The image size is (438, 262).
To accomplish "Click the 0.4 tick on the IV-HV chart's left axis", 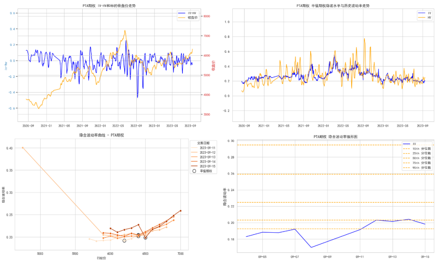I will (x=12, y=29).
